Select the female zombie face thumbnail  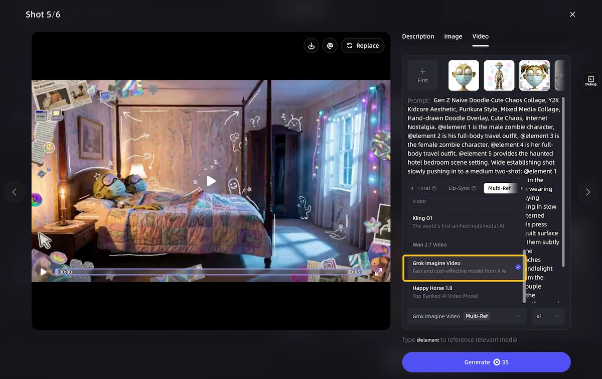(534, 75)
